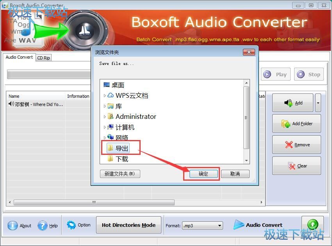Screen dimensions: 332x246
Task: Click file list horizontal scrollbar thumb
Action: pos(94,202)
